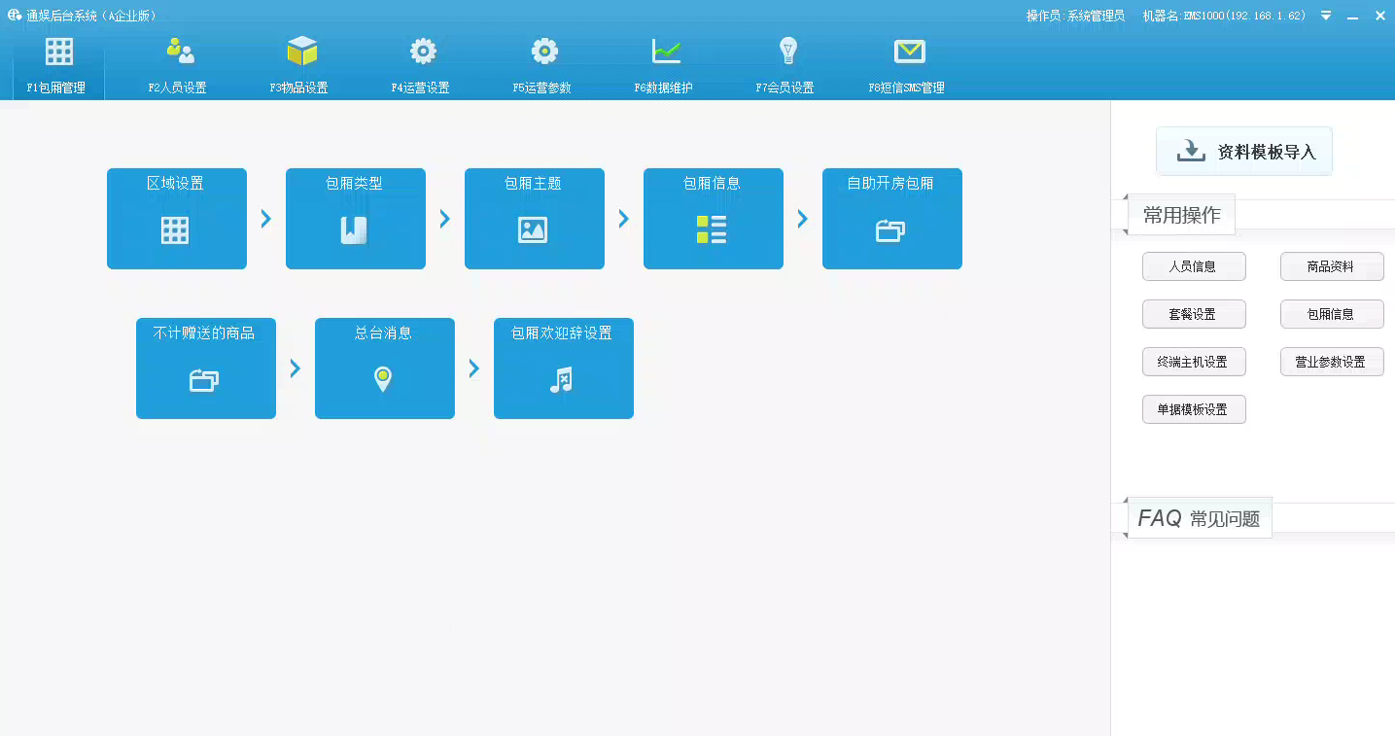Click the 自助开房包厢 tile icon

890,230
